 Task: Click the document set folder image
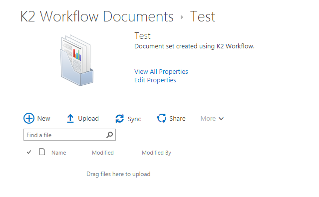[77, 60]
